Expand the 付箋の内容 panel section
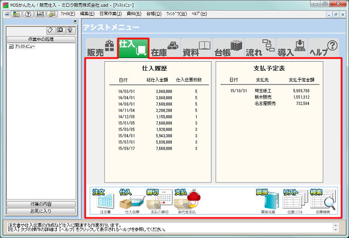This screenshot has height=238, width=349. [41, 204]
